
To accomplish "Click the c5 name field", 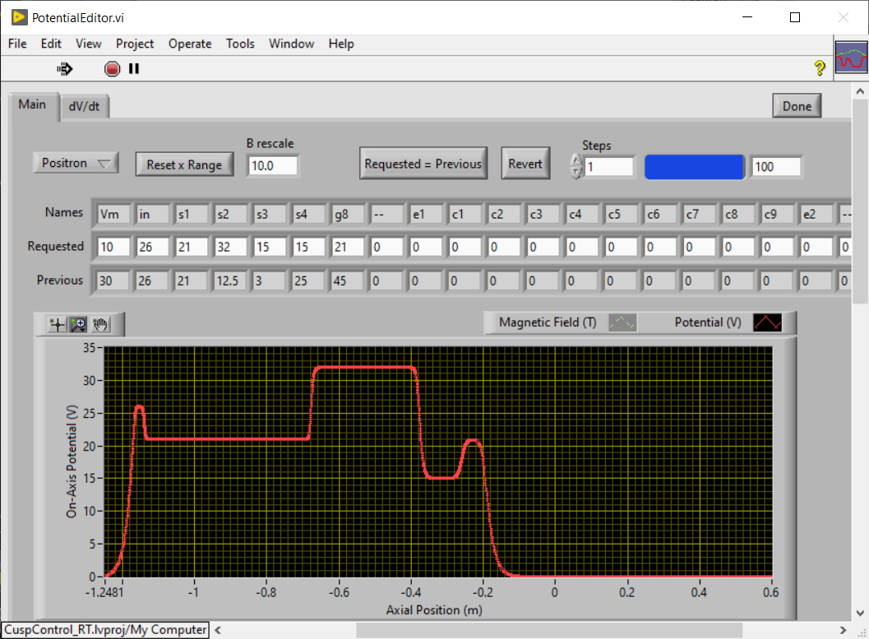I will click(622, 215).
